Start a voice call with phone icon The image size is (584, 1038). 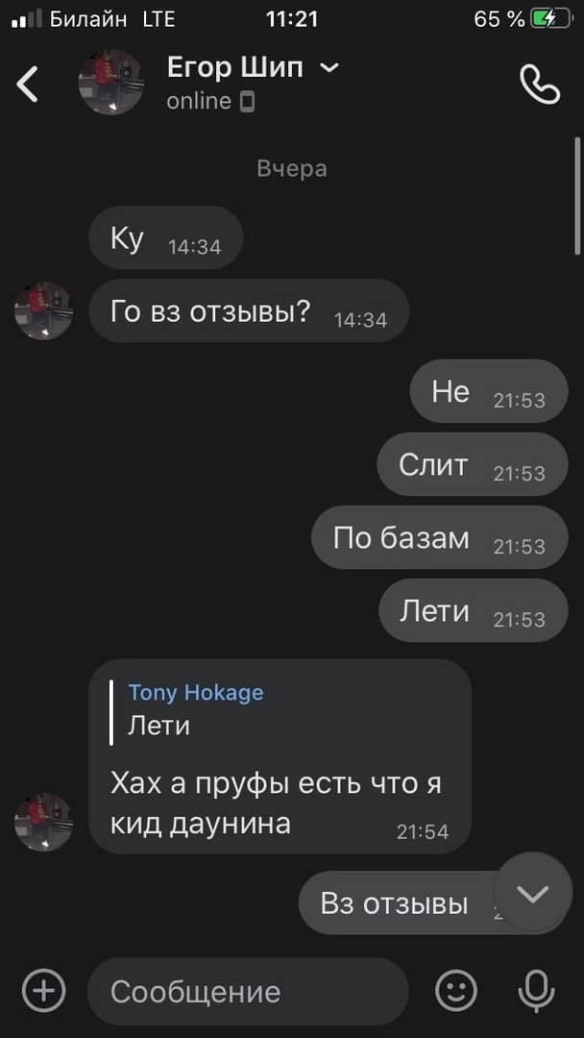[x=540, y=84]
